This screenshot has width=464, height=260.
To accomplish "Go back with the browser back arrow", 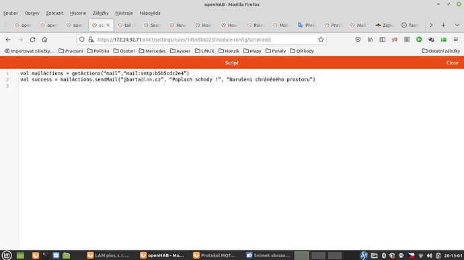I will pyautogui.click(x=8, y=40).
